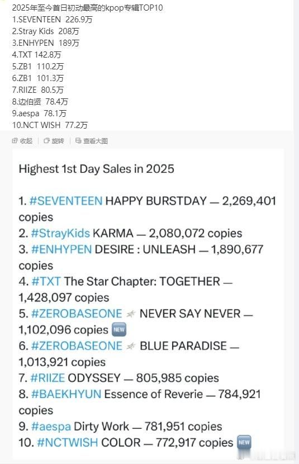299x464 pixels.
Task: Open the #NCTWISH hashtag
Action: (68, 442)
